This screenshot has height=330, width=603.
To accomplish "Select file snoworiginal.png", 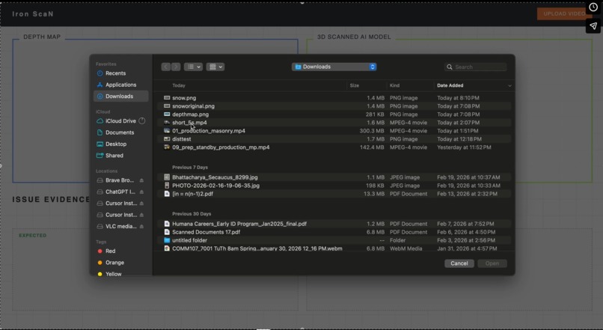I will [x=334, y=106].
